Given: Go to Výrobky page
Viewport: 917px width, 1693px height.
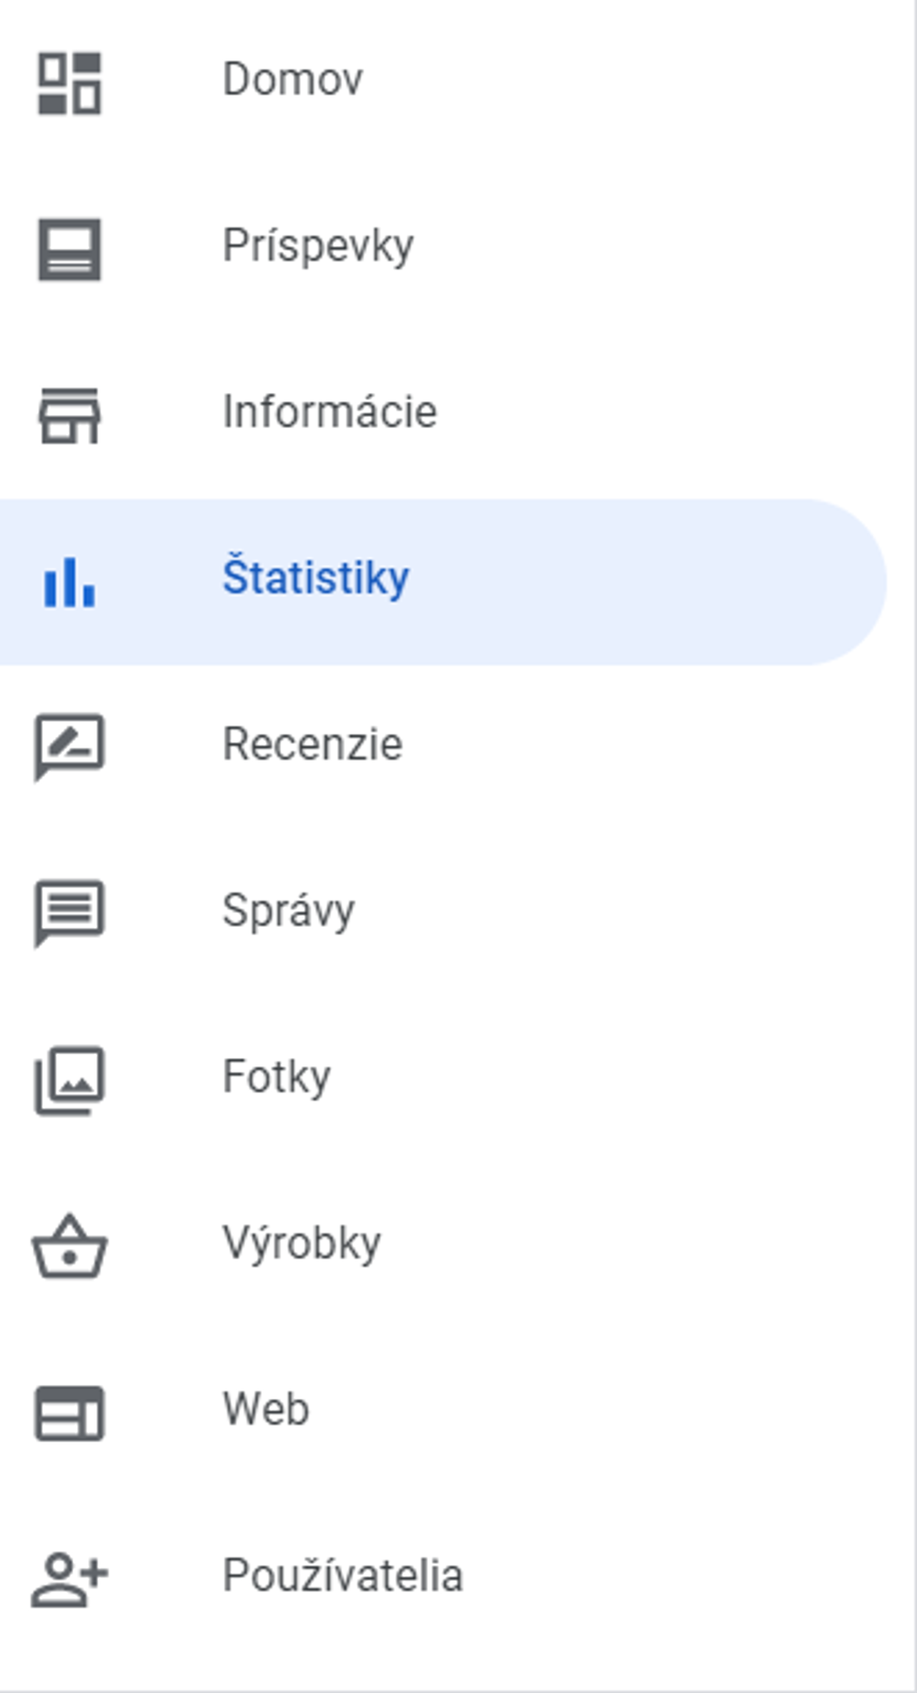Looking at the screenshot, I should [443, 1246].
